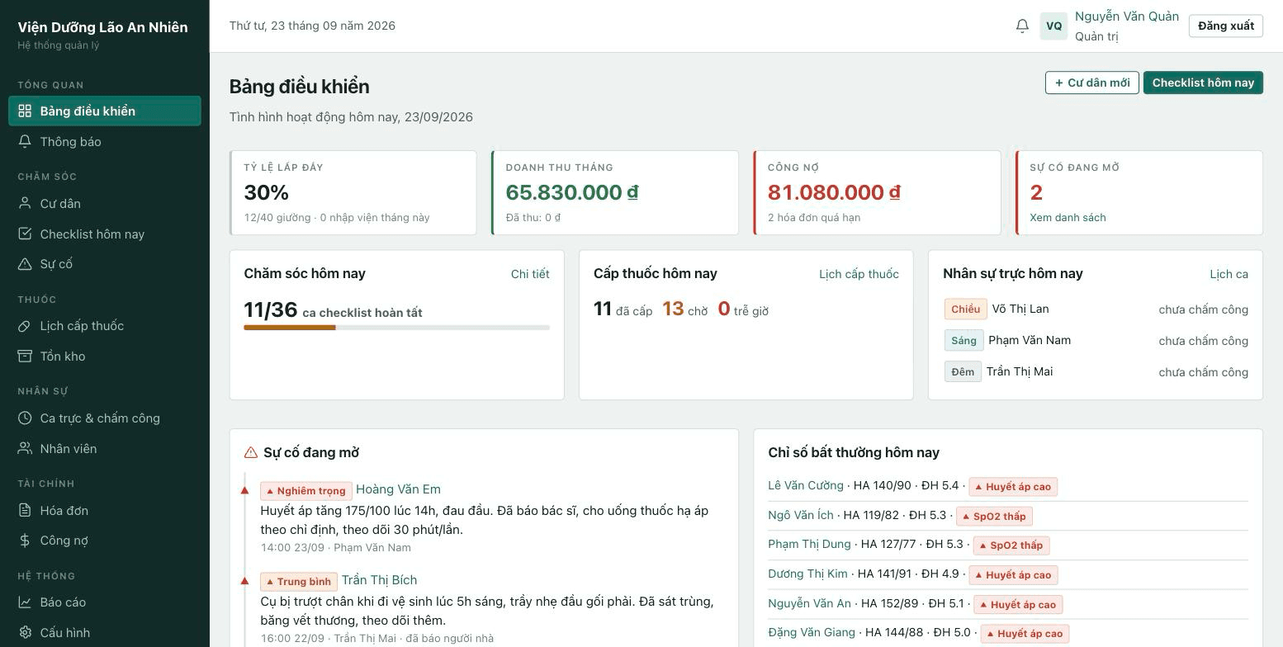
Task: Select Tồn kho in the sidebar
Action: [x=105, y=356]
